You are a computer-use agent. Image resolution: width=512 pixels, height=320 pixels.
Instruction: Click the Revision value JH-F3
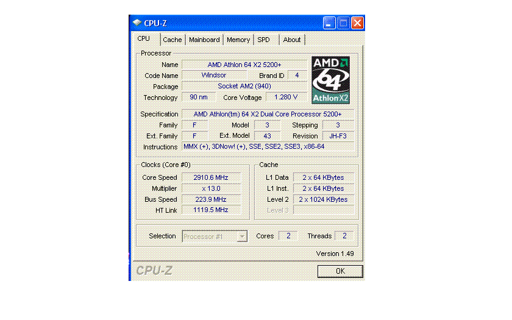338,136
